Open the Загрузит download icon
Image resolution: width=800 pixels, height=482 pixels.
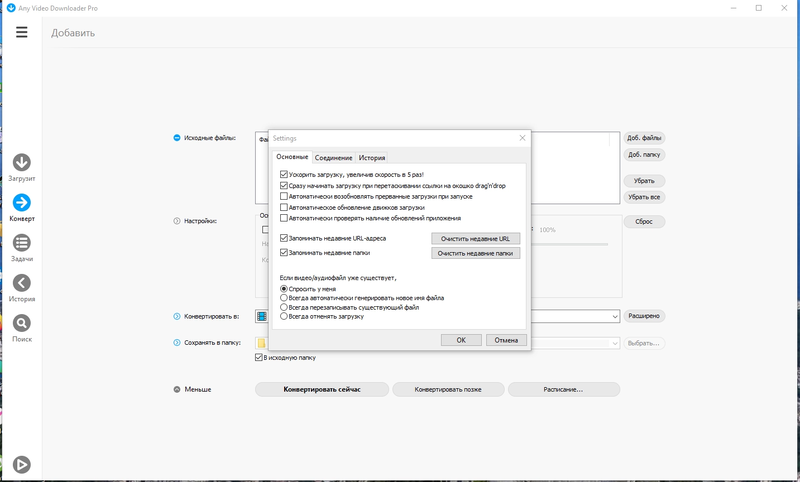click(x=22, y=162)
